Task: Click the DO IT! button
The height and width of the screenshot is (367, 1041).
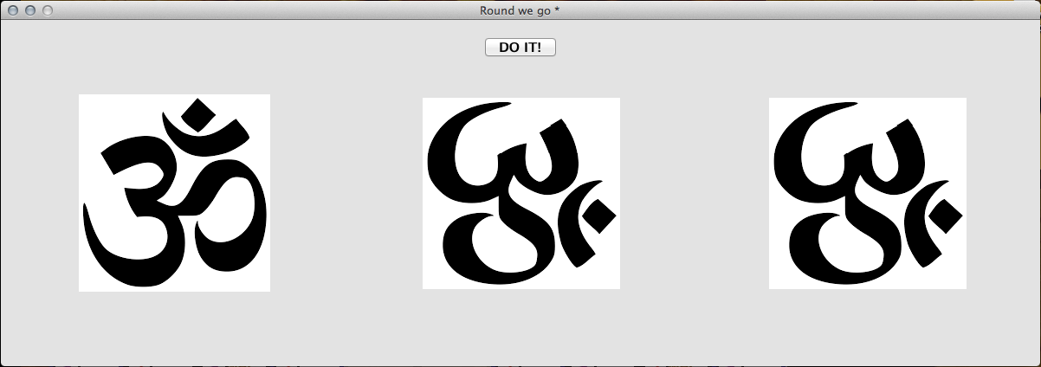Action: [x=520, y=47]
